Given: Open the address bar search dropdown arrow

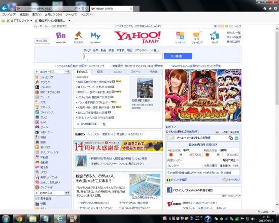Looking at the screenshot, I should [x=79, y=8].
